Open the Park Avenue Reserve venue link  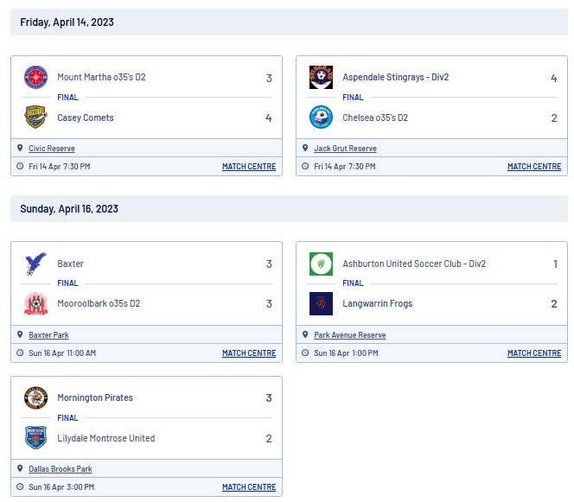tap(349, 334)
